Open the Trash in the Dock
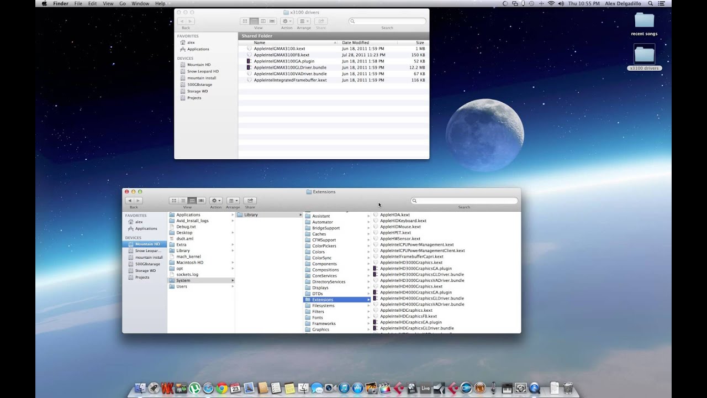Image resolution: width=707 pixels, height=398 pixels. (568, 388)
